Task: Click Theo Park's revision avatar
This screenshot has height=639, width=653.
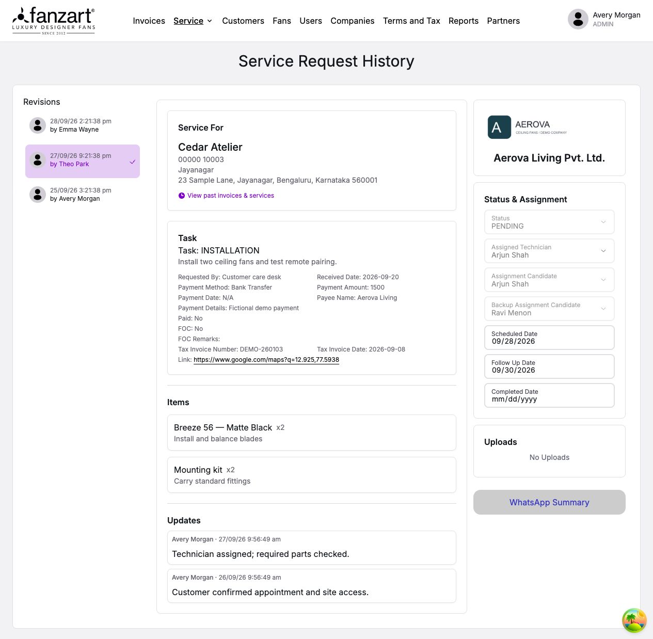Action: tap(38, 160)
